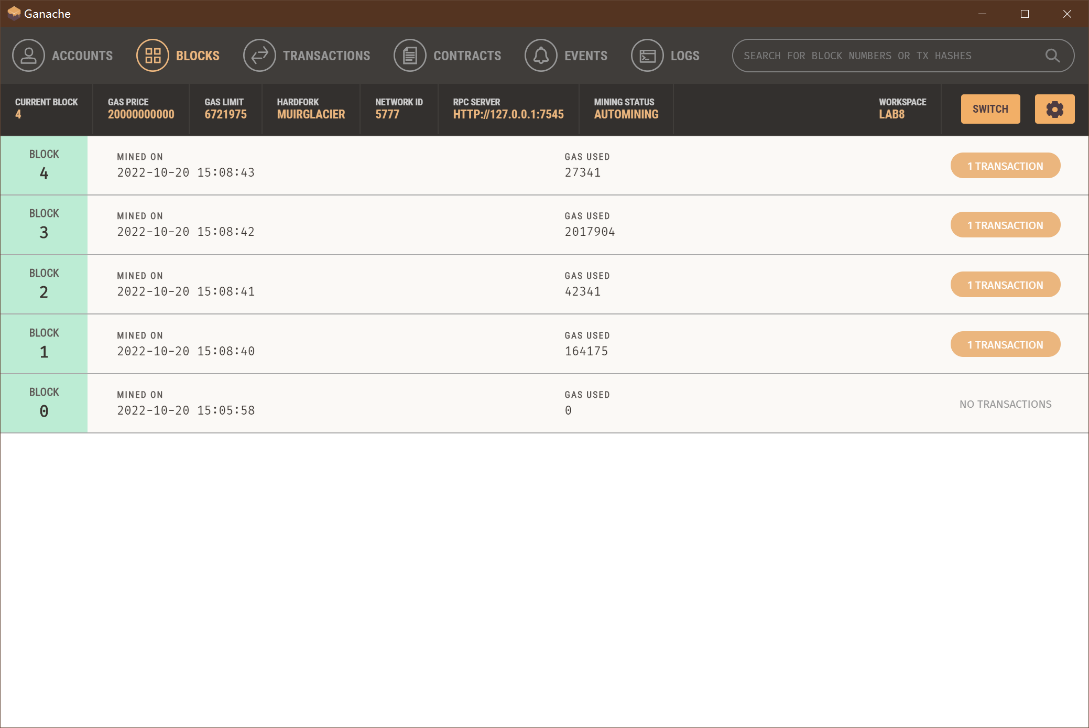Image resolution: width=1089 pixels, height=728 pixels.
Task: Click the mining status AUTOMINING
Action: [626, 114]
